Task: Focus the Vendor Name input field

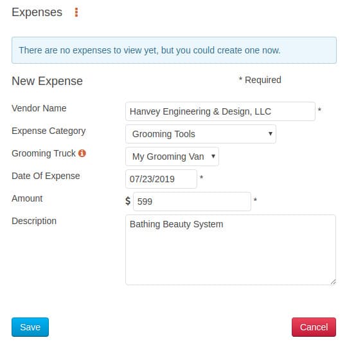Action: pyautogui.click(x=220, y=111)
